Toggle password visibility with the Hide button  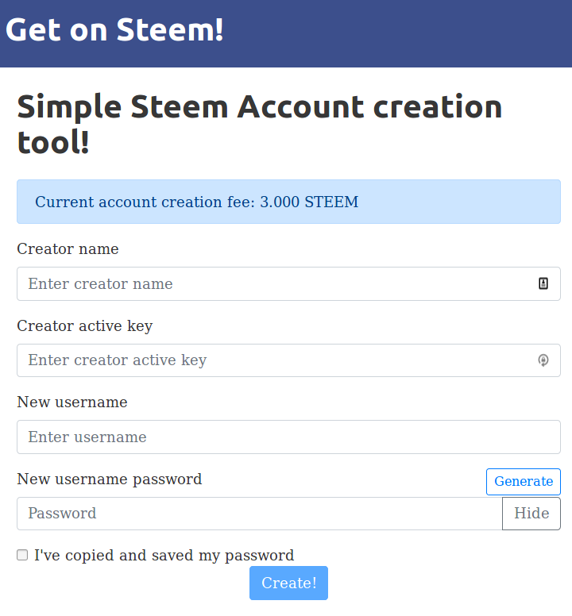pyautogui.click(x=531, y=513)
